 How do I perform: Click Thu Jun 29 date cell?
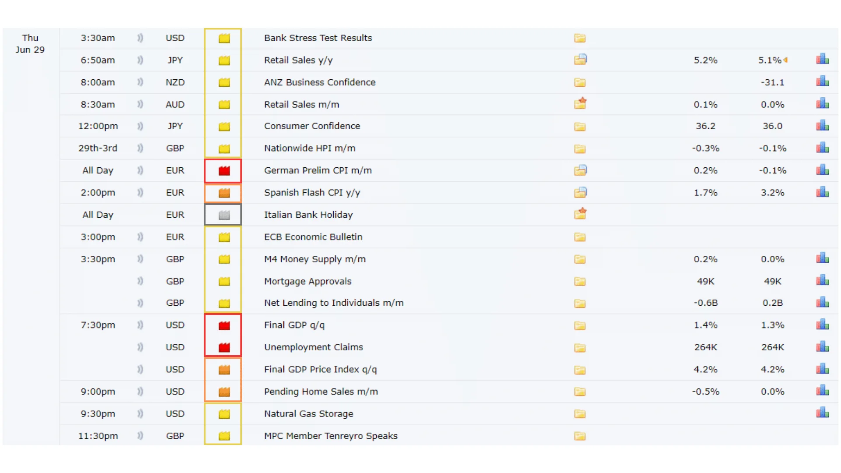(30, 44)
